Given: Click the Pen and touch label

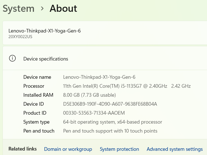Looking at the screenshot, I should (x=39, y=131).
